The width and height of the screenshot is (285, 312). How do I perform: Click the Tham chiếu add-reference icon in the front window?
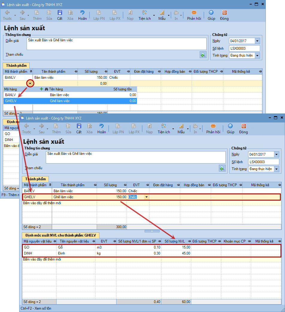point(222,168)
